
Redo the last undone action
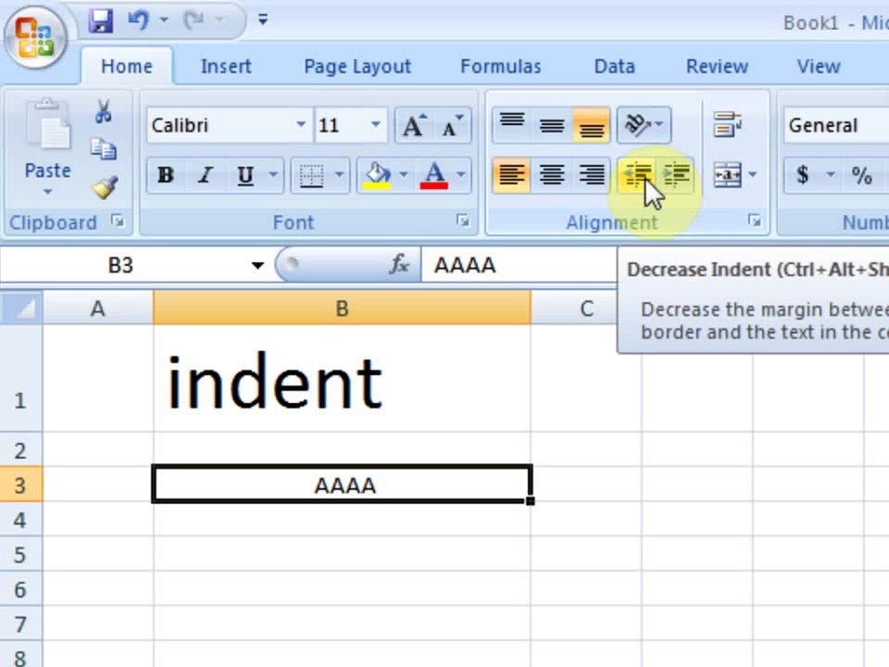click(194, 21)
